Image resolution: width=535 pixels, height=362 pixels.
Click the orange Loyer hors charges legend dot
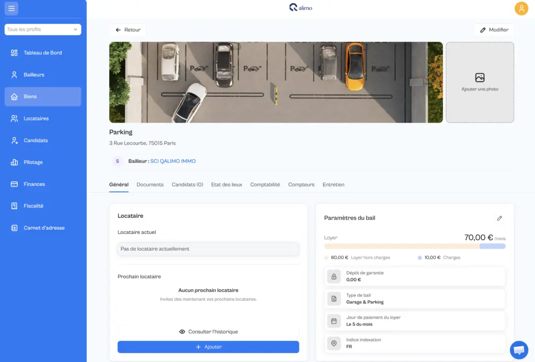click(x=327, y=258)
